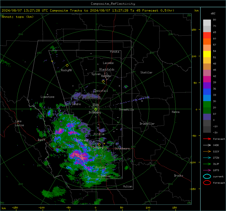Select the cyan 27ZW arrow legend entry
This screenshot has width=226, height=211.
tap(207, 158)
